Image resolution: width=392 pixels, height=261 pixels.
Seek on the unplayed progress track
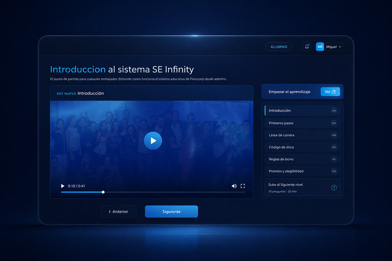point(174,192)
